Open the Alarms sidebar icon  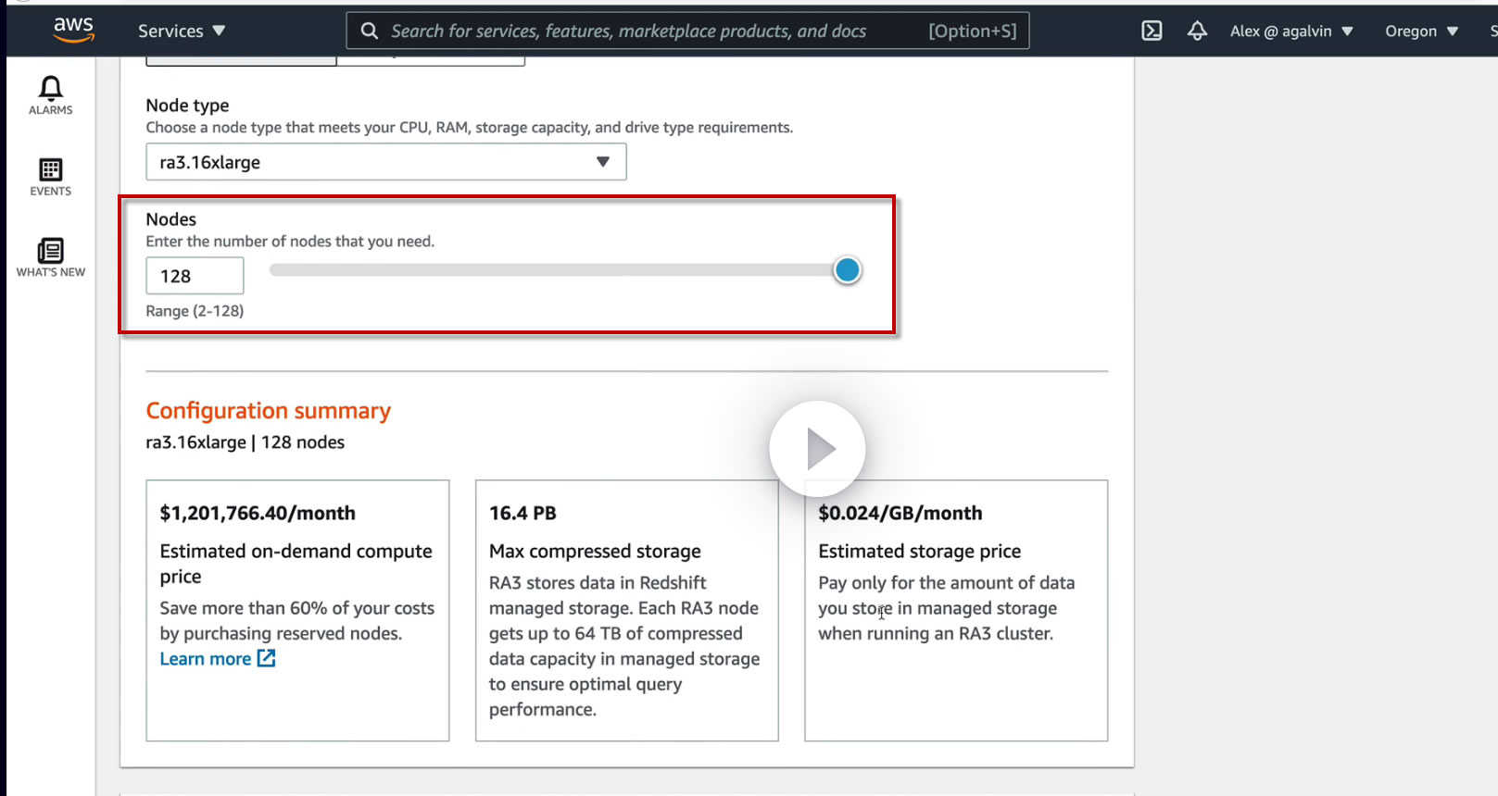coord(50,95)
